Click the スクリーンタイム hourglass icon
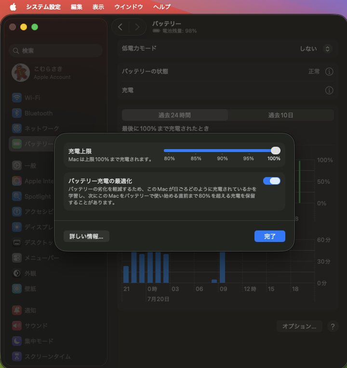 17,356
